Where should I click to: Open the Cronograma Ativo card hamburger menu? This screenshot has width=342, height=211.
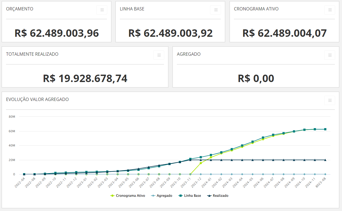pos(330,10)
